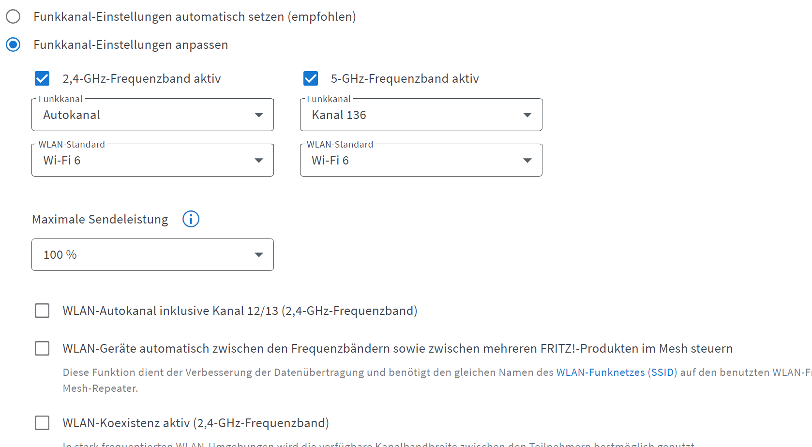Open the WLAN-Funknetzes (SSID) link
812x447 pixels.
[617, 372]
